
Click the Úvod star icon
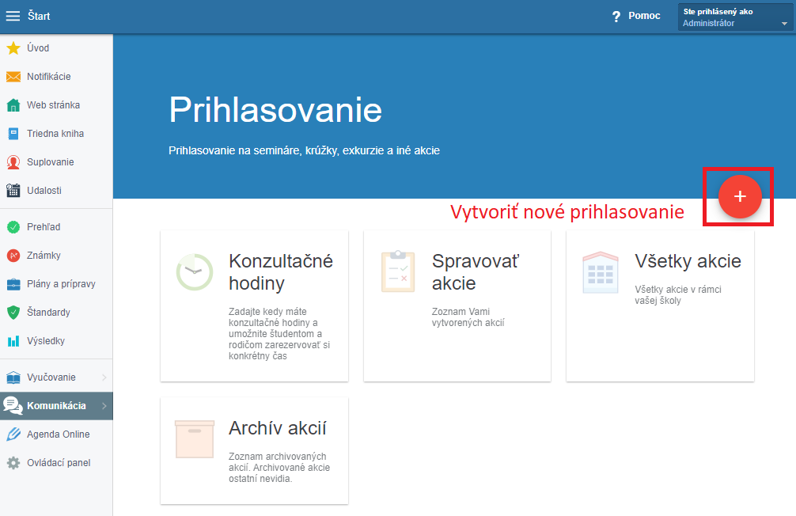point(13,48)
